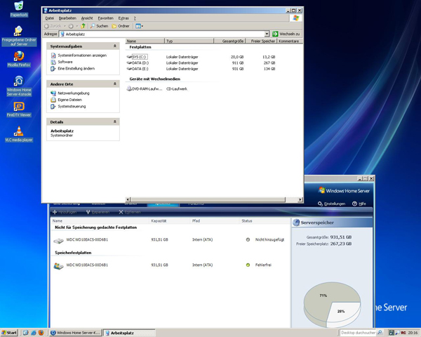Select the Fehlerfrei WDC storage disk
This screenshot has width=421, height=337.
click(170, 265)
